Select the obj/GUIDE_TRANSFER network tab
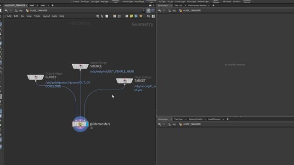294x165 pixels. pyautogui.click(x=15, y=5)
